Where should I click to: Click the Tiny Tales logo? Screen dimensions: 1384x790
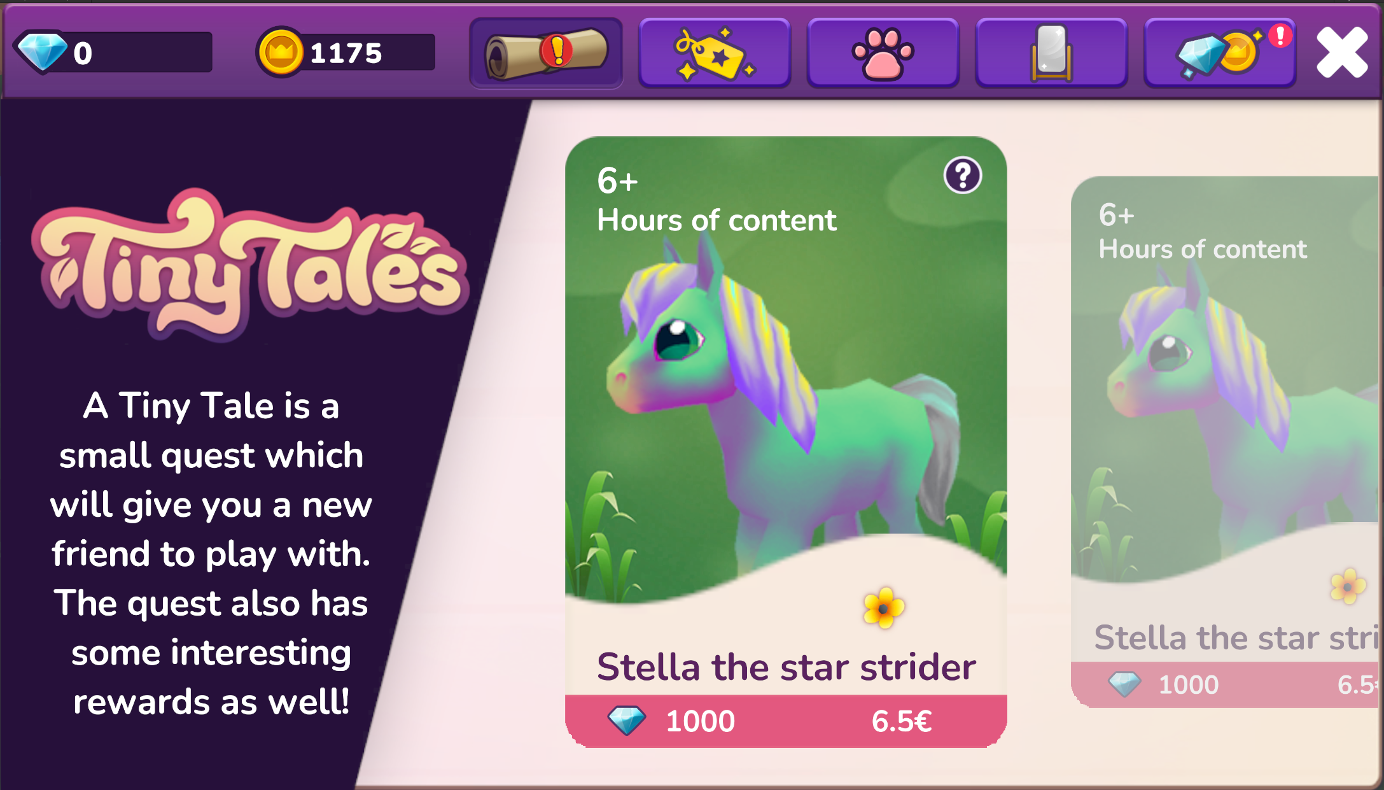tap(250, 264)
